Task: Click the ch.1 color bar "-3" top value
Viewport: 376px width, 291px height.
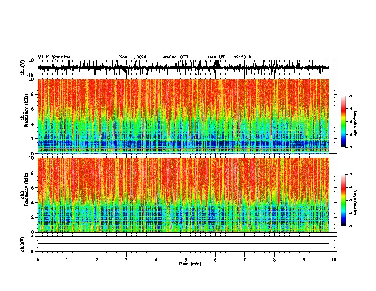Action: click(350, 96)
